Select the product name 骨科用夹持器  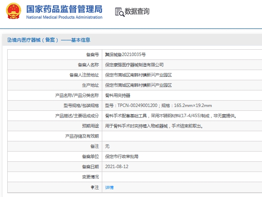(x=118, y=96)
